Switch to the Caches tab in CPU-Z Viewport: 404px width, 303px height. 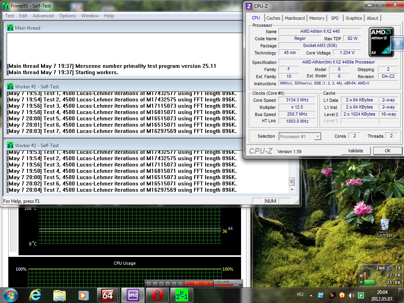pos(273,18)
